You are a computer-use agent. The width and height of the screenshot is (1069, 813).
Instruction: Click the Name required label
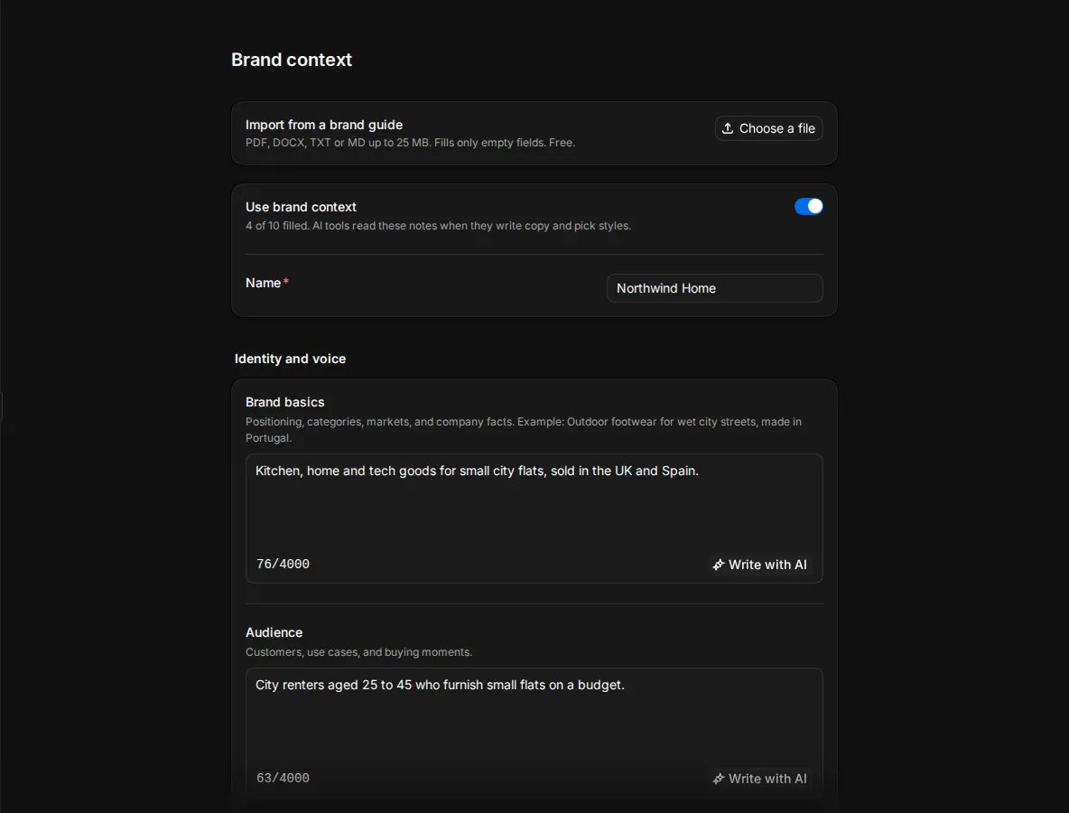coord(266,283)
